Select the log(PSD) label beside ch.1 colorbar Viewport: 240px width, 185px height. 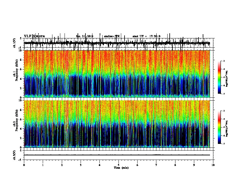point(227,79)
